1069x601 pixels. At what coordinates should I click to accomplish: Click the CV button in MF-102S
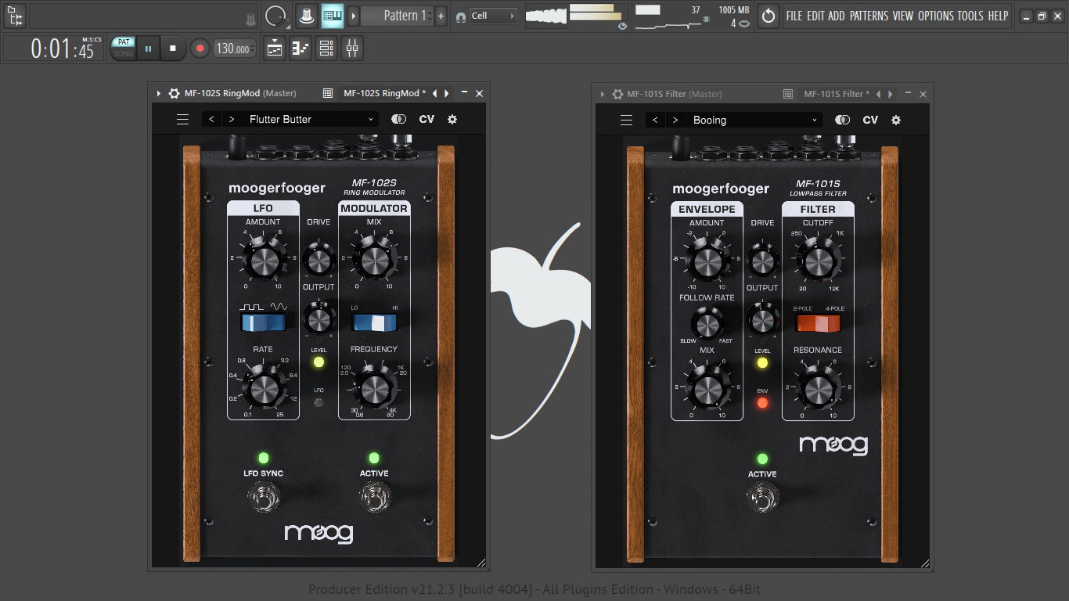click(x=427, y=119)
